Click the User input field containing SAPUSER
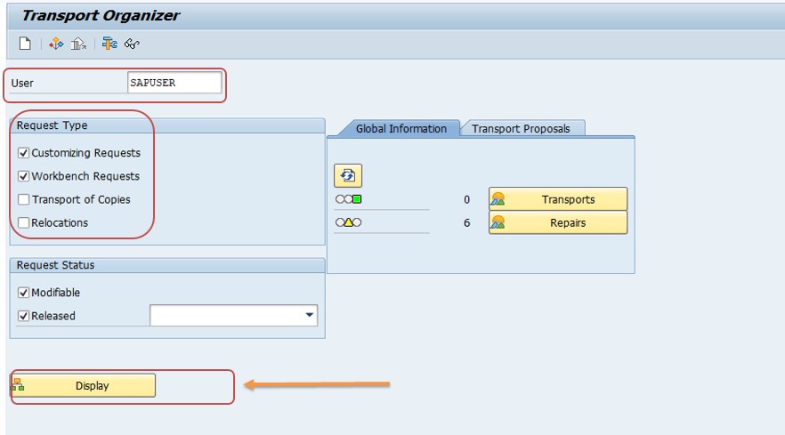The height and width of the screenshot is (435, 785). coord(174,83)
